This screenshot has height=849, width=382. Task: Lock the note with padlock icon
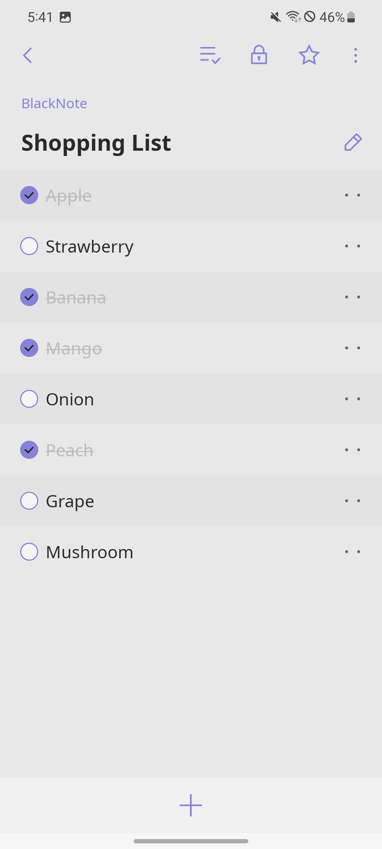click(259, 55)
